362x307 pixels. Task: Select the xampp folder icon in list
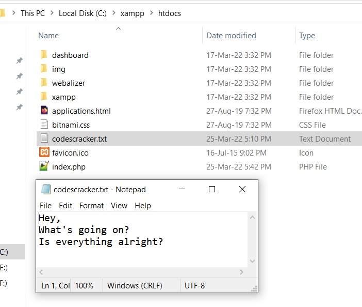click(x=44, y=97)
